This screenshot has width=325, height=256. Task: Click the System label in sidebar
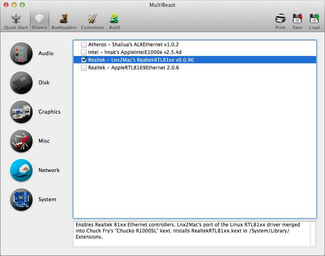coord(47,200)
